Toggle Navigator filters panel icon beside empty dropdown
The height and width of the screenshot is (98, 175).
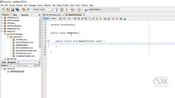(39, 66)
